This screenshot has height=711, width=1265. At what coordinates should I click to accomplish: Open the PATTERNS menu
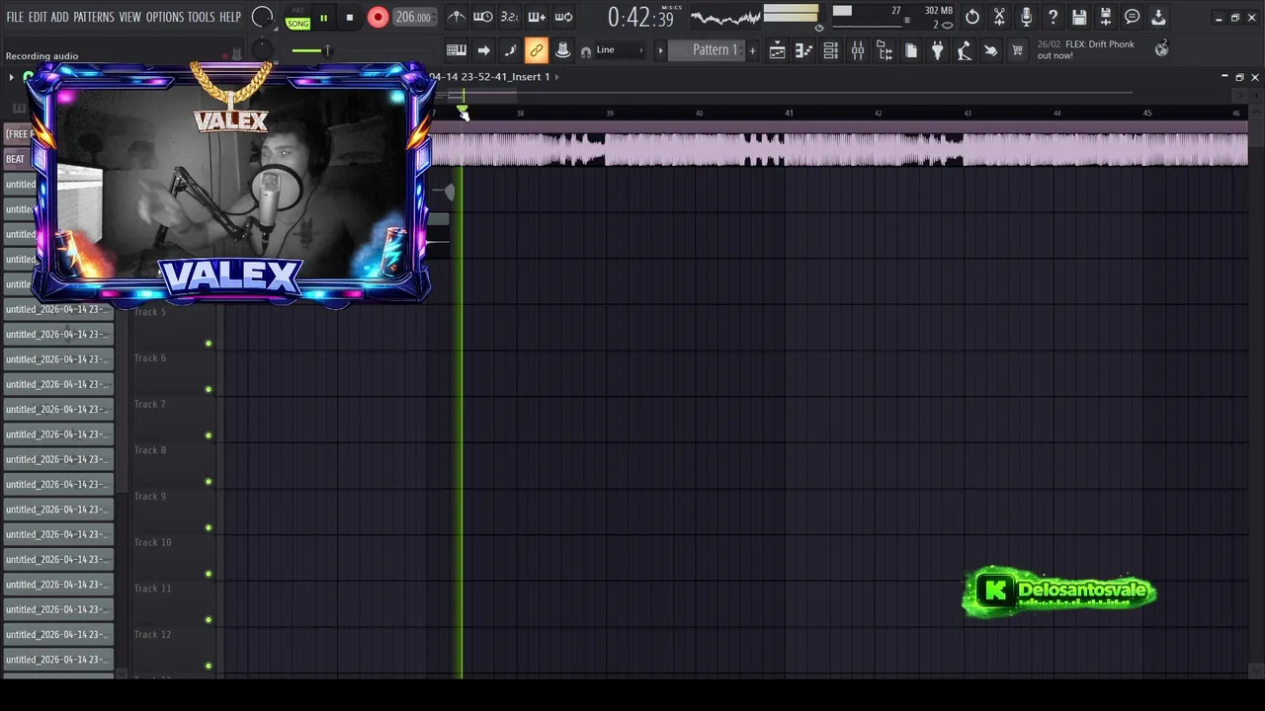(x=94, y=18)
